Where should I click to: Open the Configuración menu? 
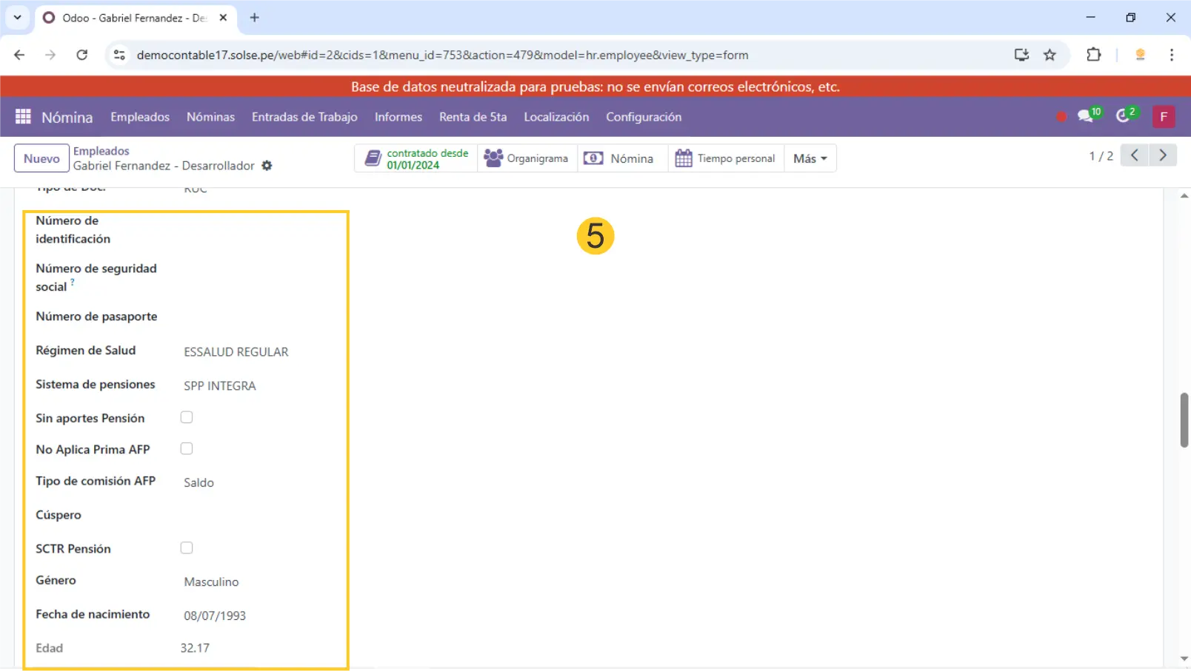pyautogui.click(x=643, y=117)
